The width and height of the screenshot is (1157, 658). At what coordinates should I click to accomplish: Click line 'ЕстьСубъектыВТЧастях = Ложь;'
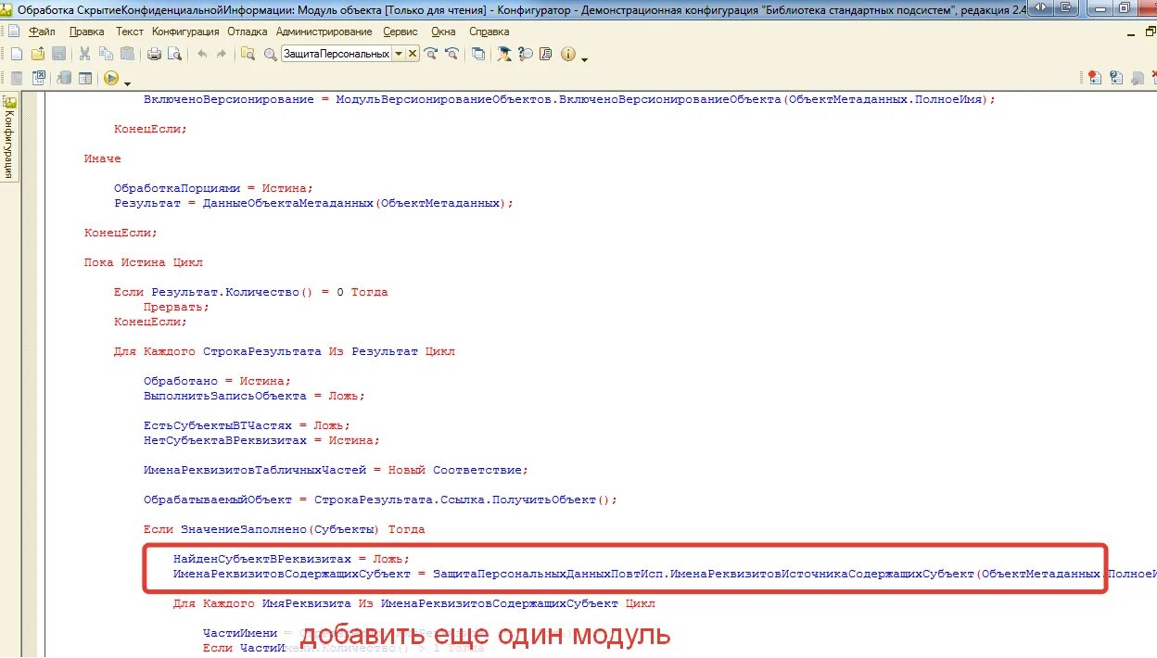pos(247,425)
